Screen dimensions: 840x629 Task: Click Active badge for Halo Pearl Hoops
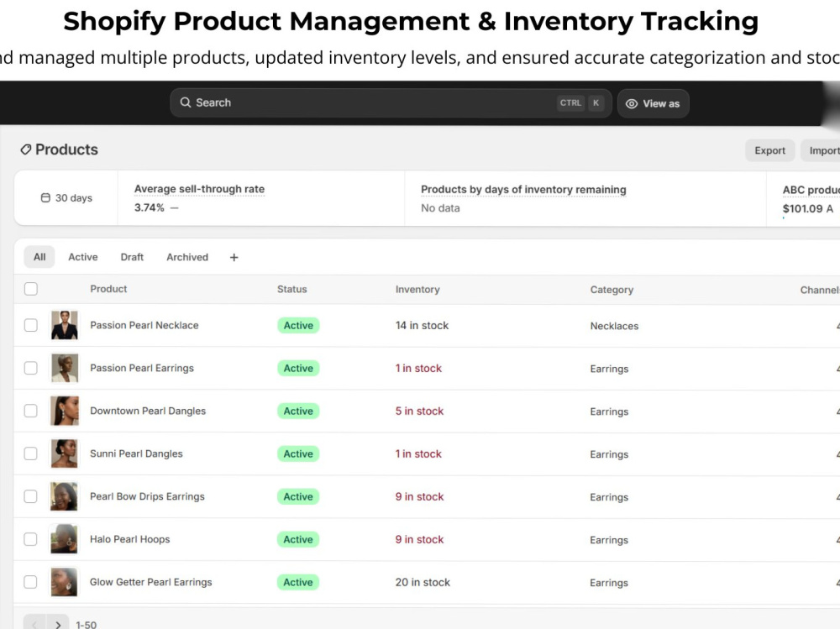[298, 539]
